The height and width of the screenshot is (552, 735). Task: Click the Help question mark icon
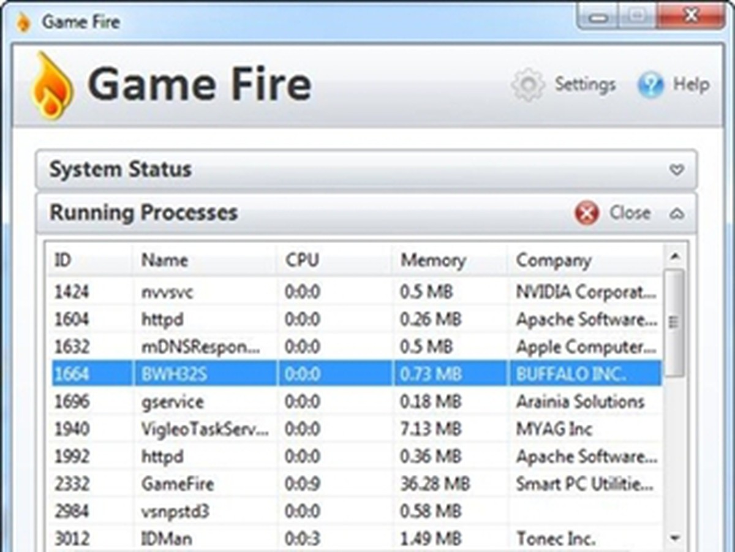point(650,85)
